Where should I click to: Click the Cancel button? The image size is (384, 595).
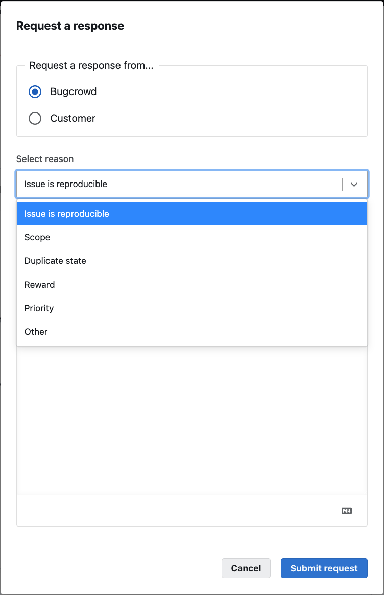pos(246,568)
